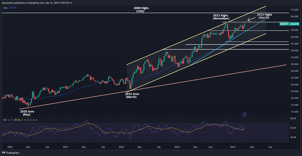The image size is (302, 156).
Task: Click the EURJPY symbol tag on the price axis
Action: pos(284,24)
